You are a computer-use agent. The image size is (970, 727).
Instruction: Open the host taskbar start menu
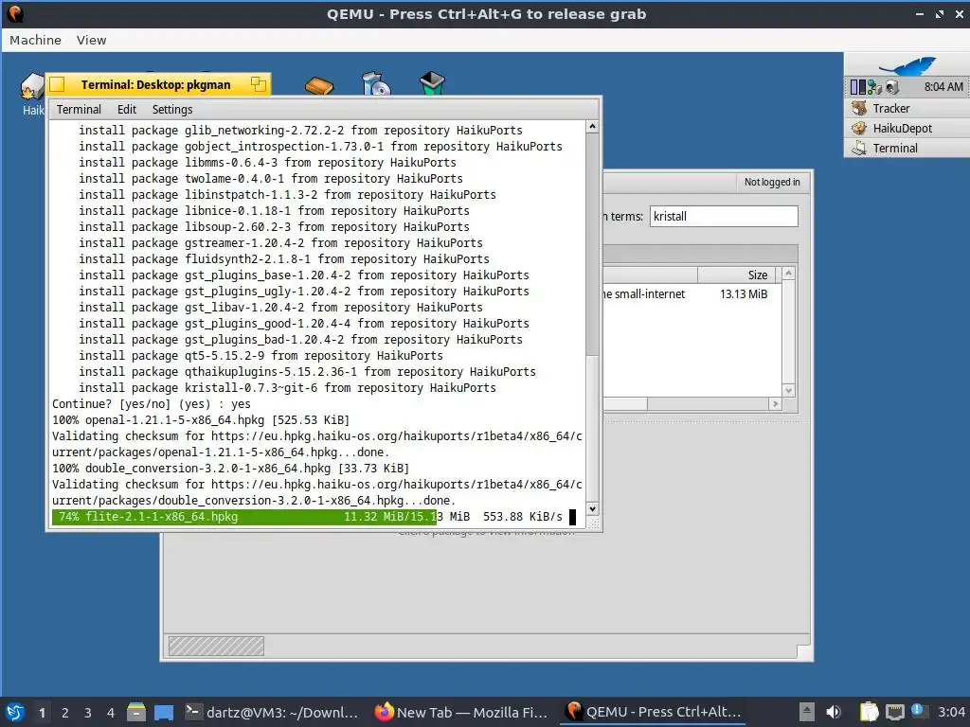click(15, 712)
